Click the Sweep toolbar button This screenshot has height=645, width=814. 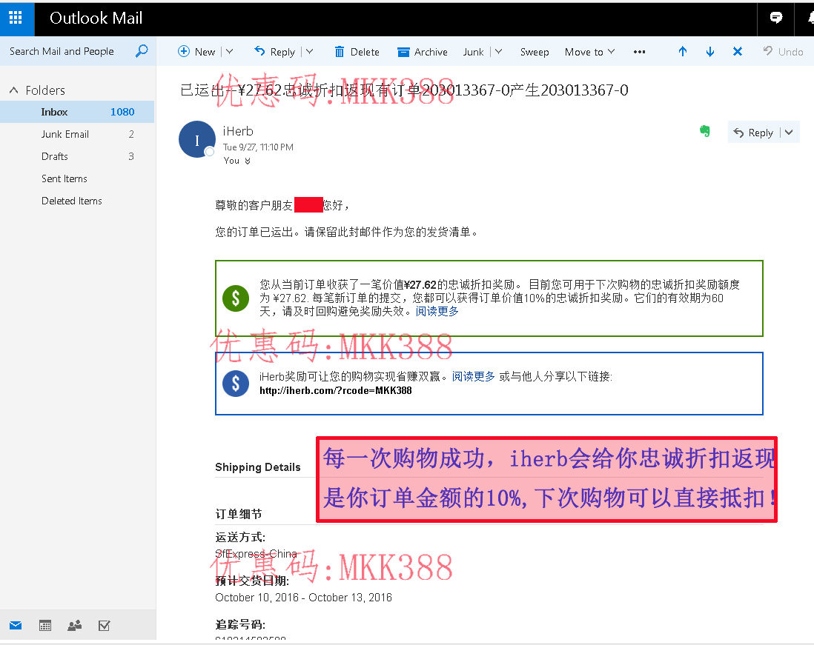(535, 52)
